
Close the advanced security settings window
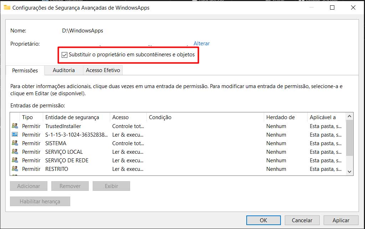[x=353, y=7]
